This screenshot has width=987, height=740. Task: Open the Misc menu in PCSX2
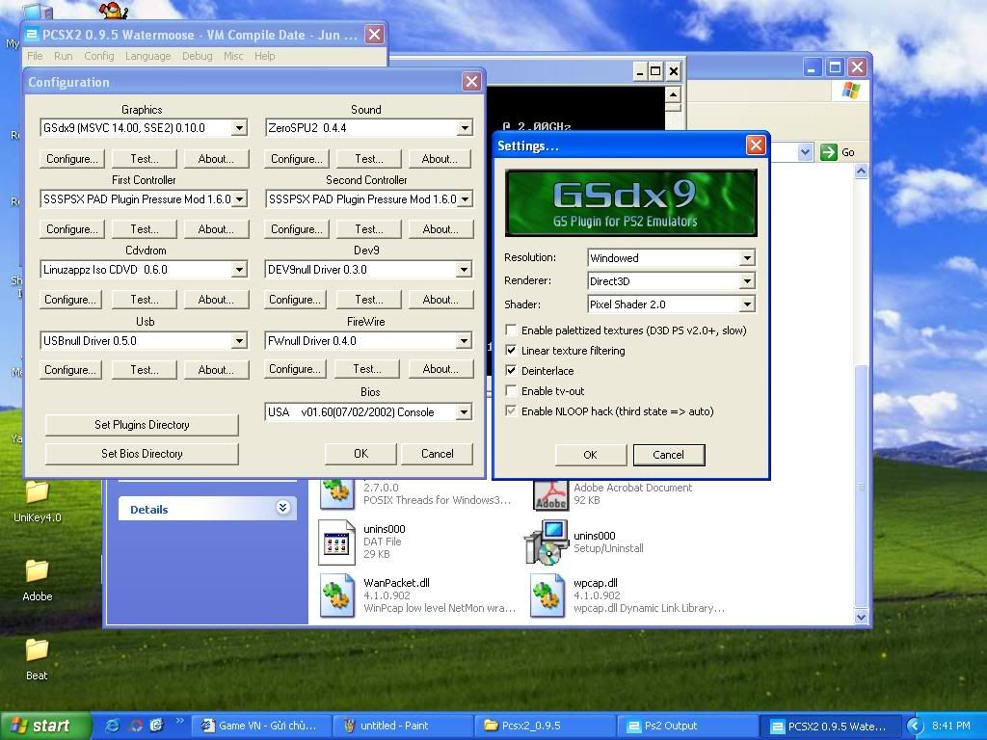(233, 56)
